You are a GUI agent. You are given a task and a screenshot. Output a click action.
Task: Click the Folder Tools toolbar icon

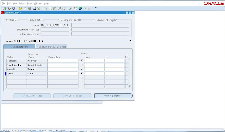tap(89, 8)
